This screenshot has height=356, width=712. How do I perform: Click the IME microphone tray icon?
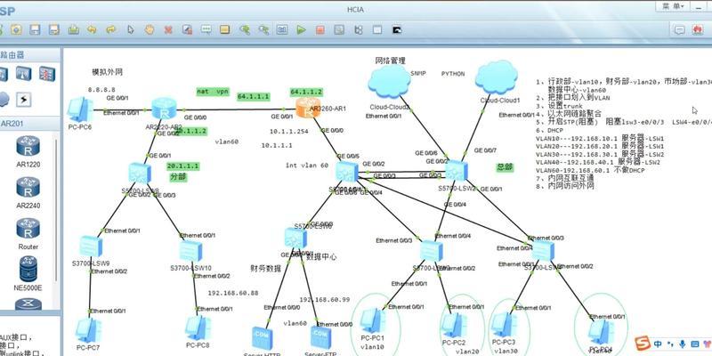click(x=682, y=344)
